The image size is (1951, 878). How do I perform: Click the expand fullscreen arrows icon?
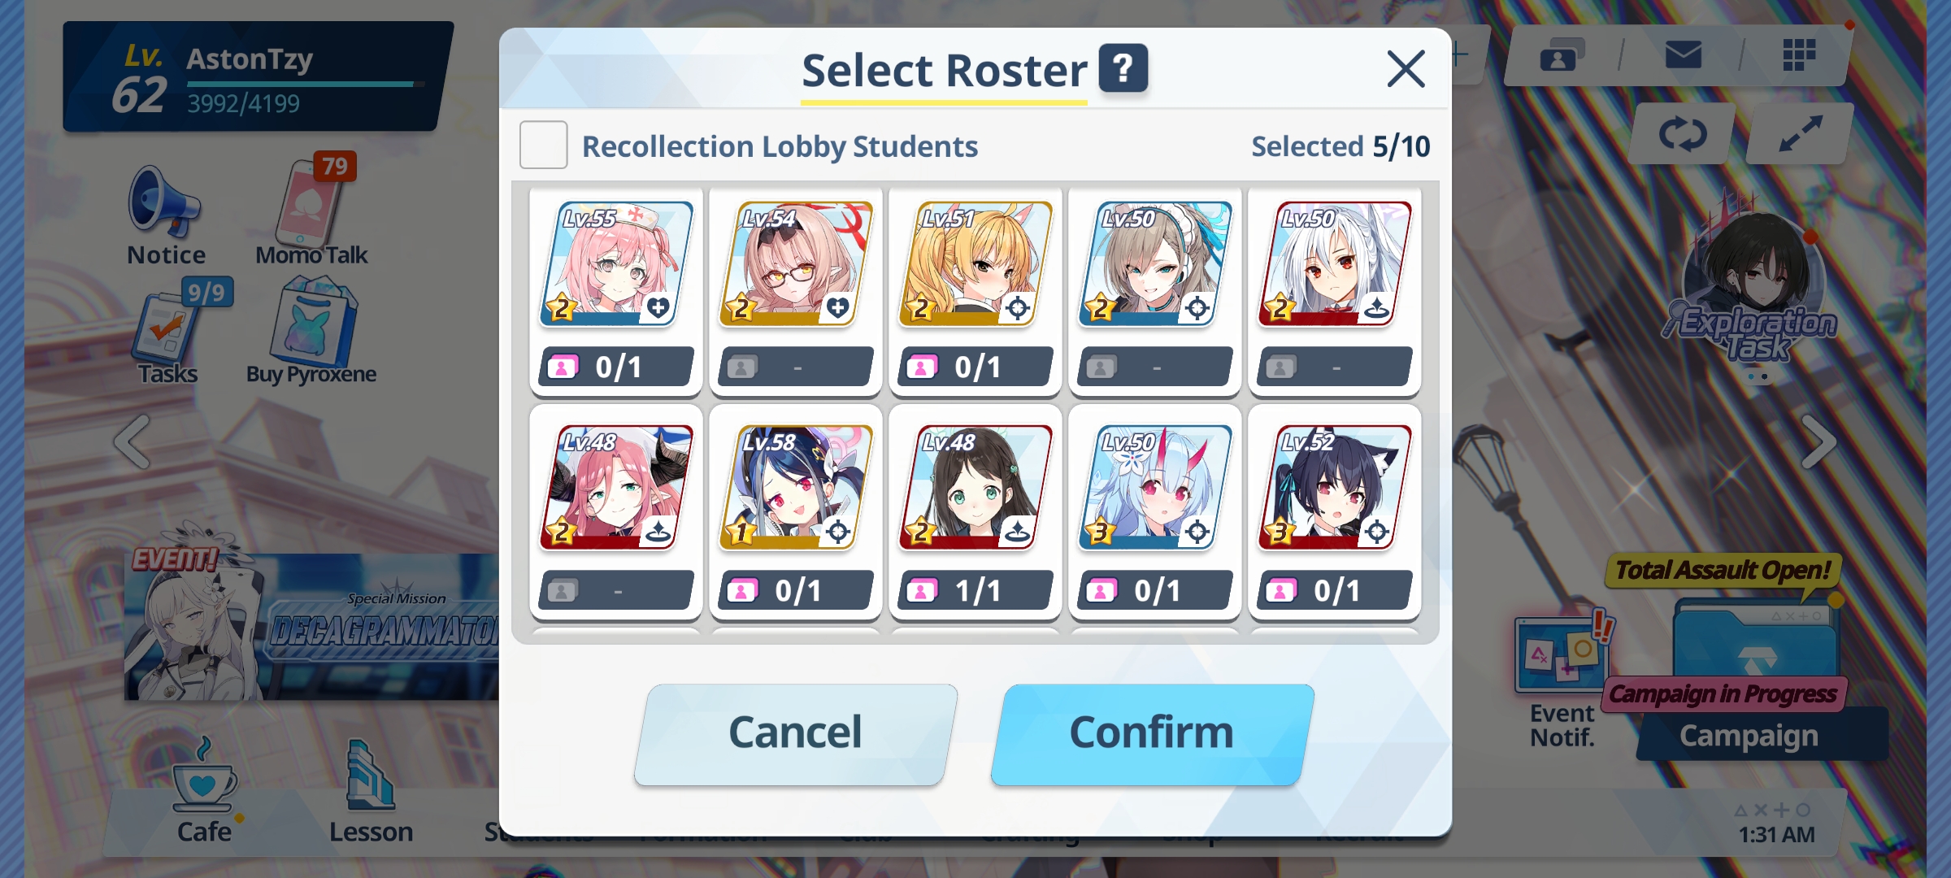(x=1800, y=134)
